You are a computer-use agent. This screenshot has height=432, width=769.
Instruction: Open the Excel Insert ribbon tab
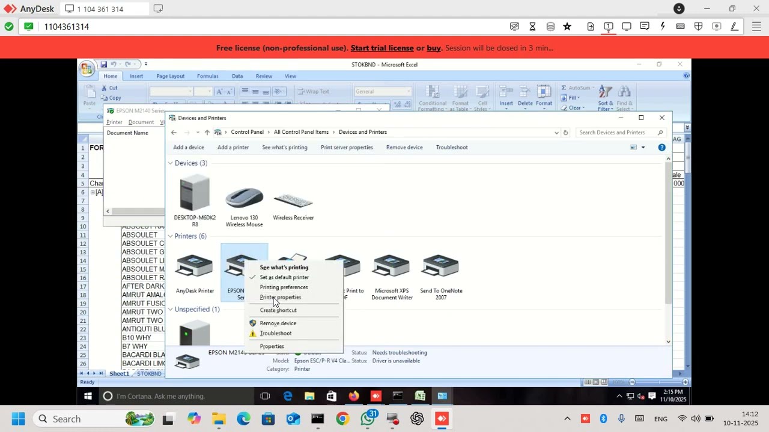(136, 76)
